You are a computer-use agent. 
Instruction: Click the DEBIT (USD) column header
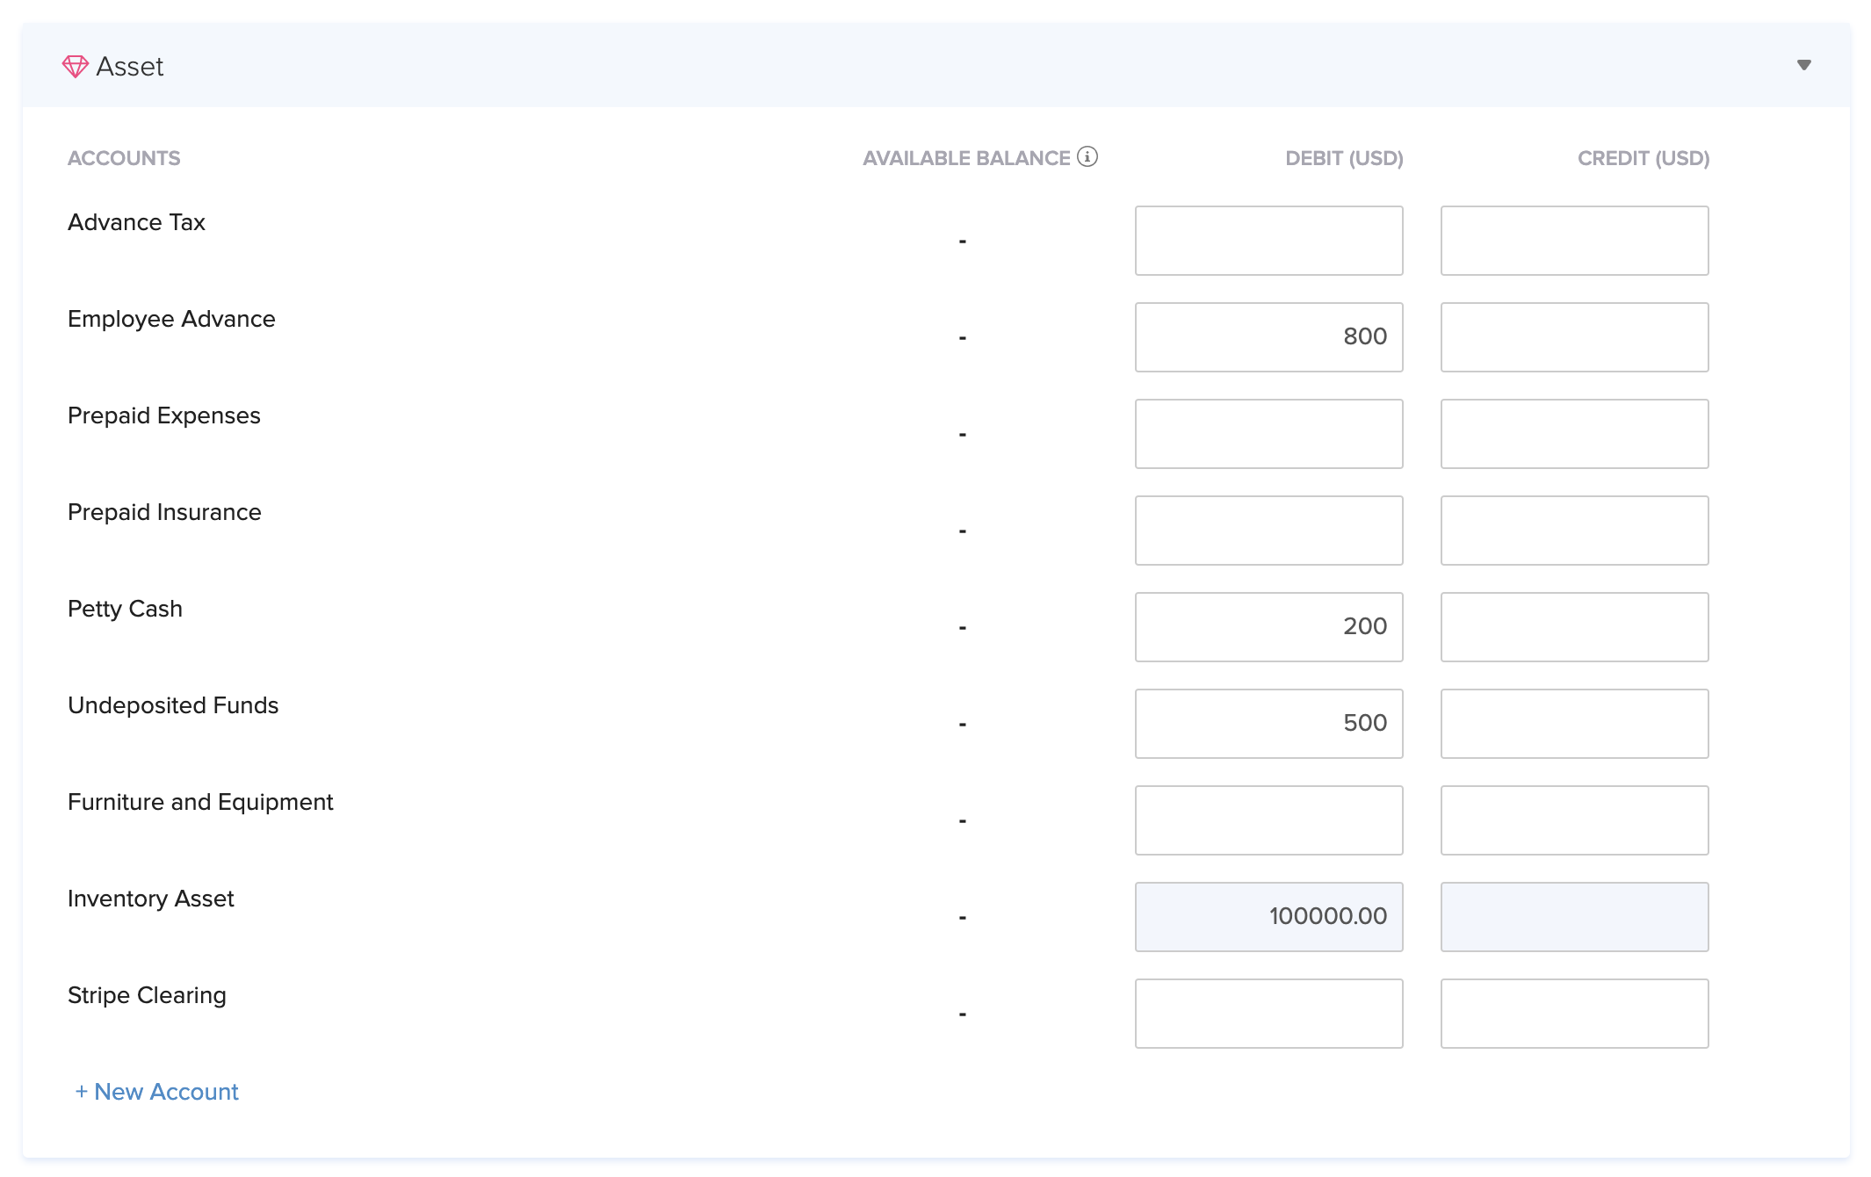click(x=1342, y=157)
